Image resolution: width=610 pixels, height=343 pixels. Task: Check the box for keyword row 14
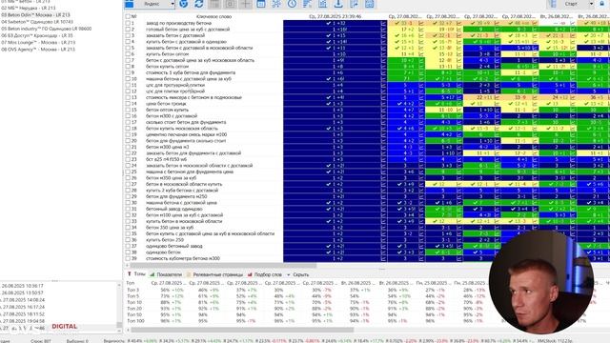128,104
